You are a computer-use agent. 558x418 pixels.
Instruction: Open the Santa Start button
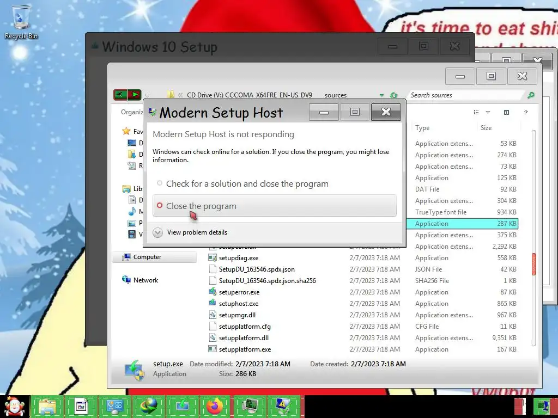click(14, 406)
